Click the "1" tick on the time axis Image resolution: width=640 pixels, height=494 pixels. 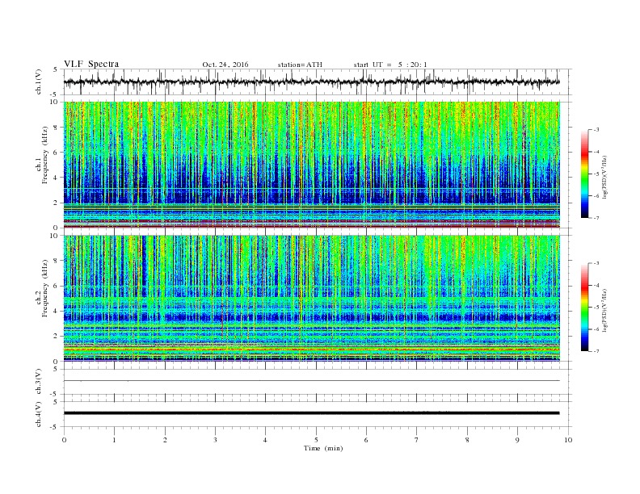pyautogui.click(x=114, y=440)
